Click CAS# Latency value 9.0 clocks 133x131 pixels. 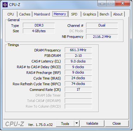coord(78,61)
